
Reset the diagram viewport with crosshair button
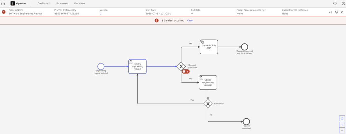[342, 118]
